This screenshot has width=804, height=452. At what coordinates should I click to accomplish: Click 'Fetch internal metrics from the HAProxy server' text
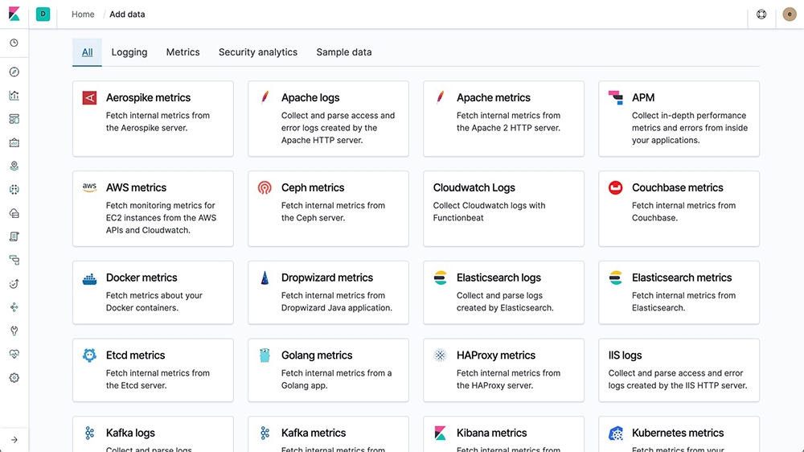click(x=509, y=379)
